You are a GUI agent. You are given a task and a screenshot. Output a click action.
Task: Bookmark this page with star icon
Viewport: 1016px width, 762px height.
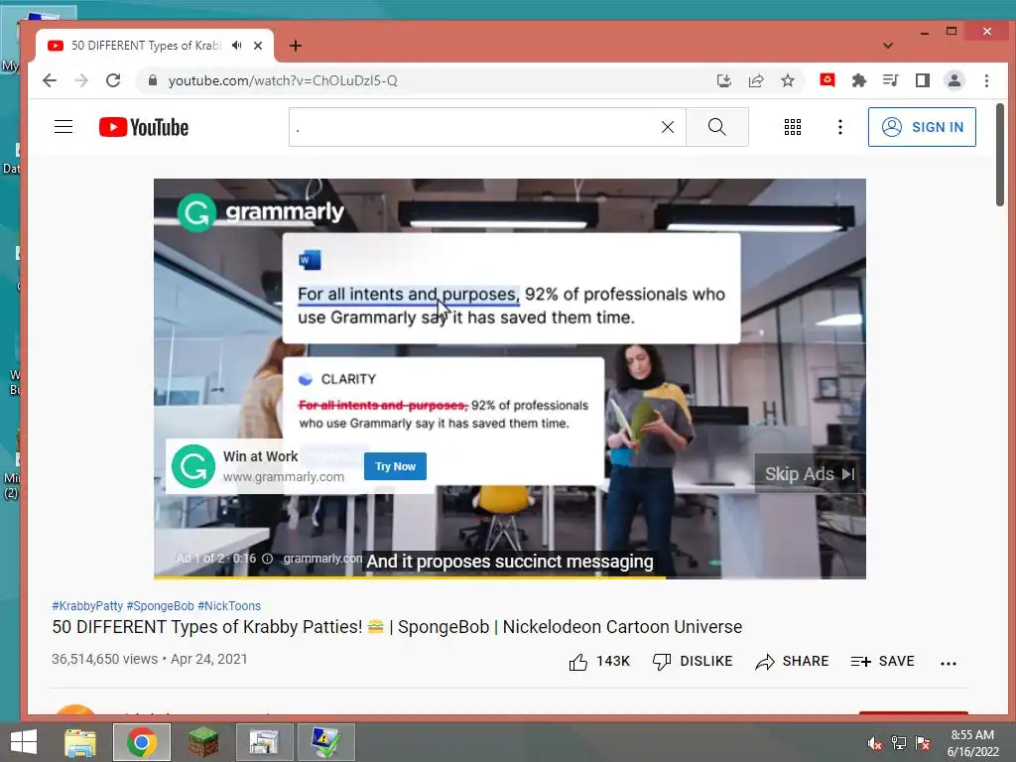tap(787, 80)
